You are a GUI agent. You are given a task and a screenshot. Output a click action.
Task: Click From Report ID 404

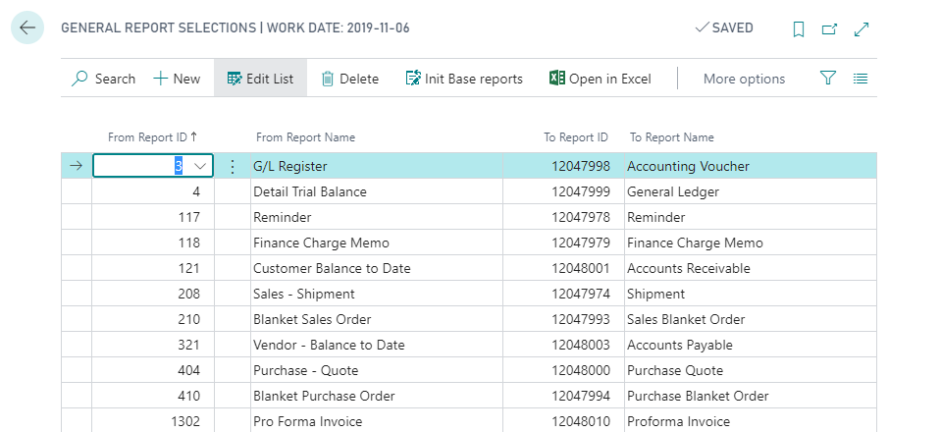[x=153, y=370]
